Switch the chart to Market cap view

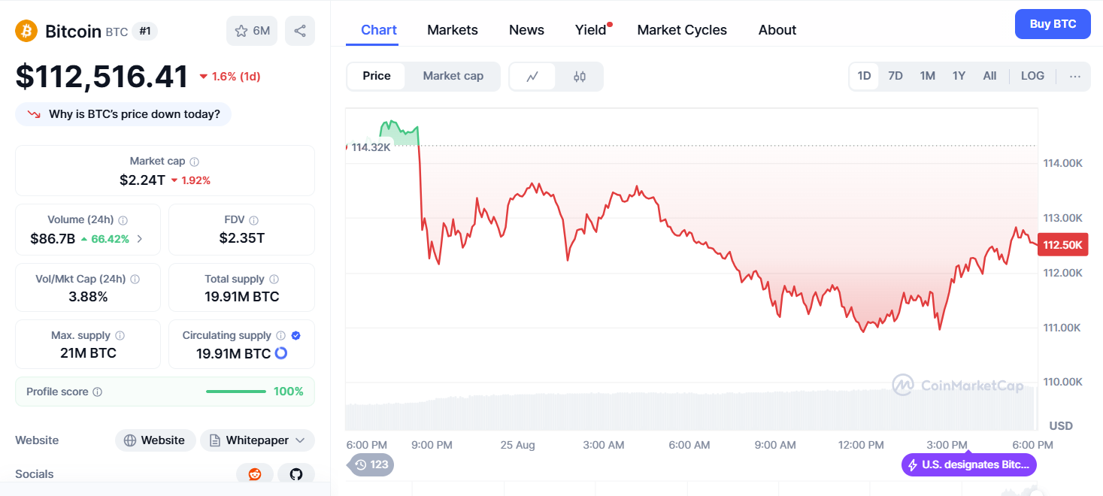(x=453, y=75)
